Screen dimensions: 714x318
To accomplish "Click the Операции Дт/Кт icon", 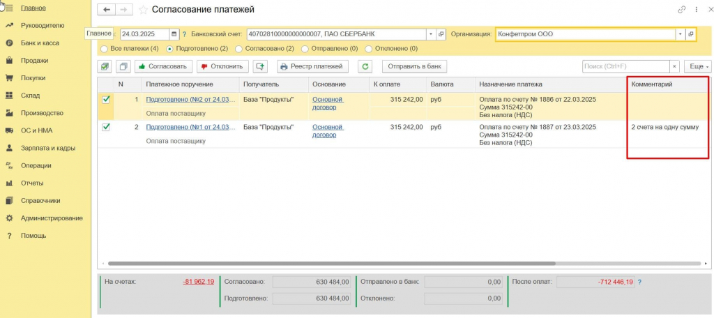I will pos(8,166).
